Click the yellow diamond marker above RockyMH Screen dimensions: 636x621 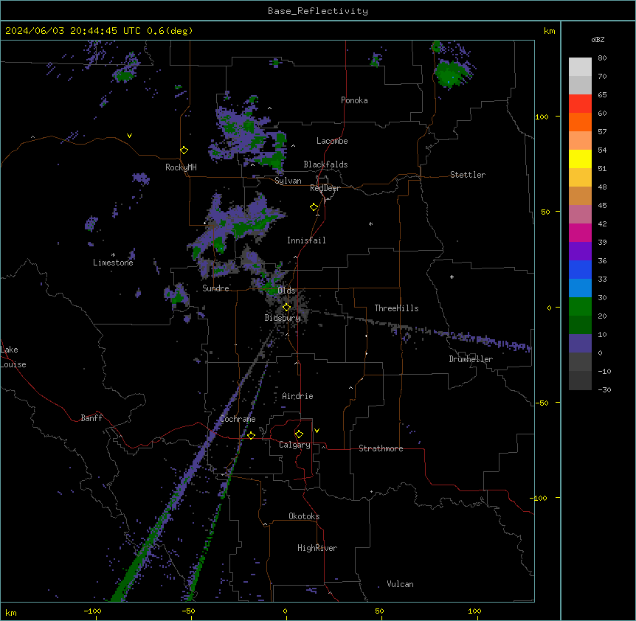coord(184,150)
